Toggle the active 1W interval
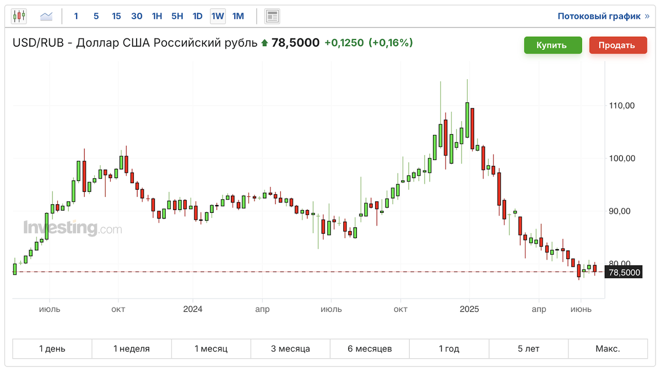The height and width of the screenshot is (373, 661). click(x=218, y=17)
